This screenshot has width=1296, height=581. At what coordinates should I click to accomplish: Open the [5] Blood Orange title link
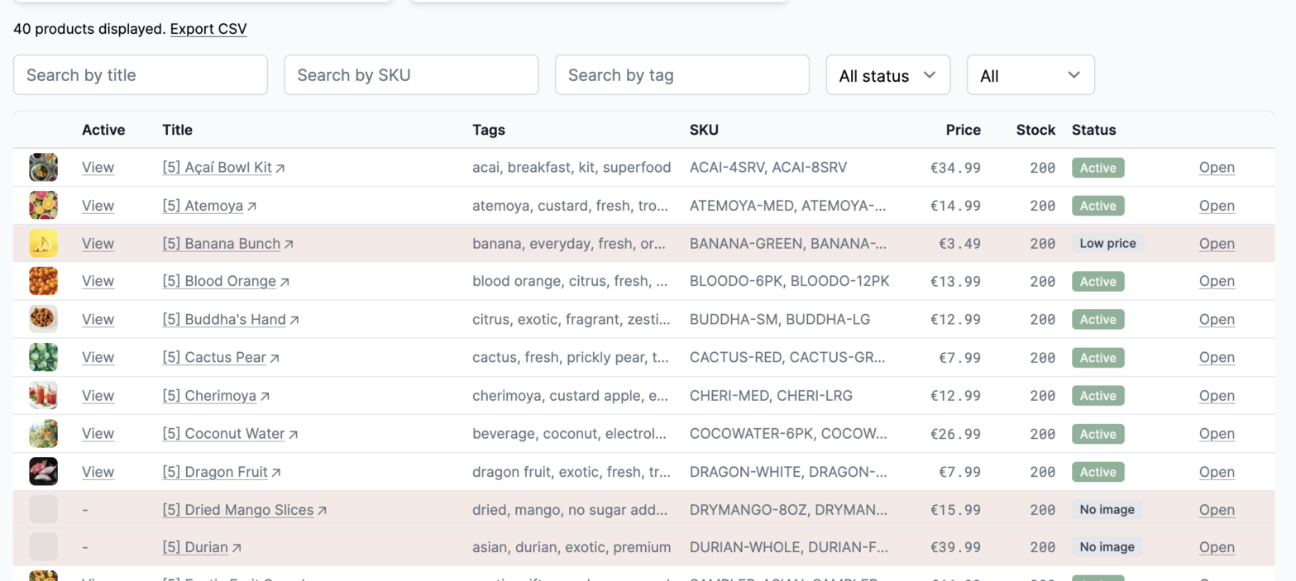pyautogui.click(x=226, y=282)
